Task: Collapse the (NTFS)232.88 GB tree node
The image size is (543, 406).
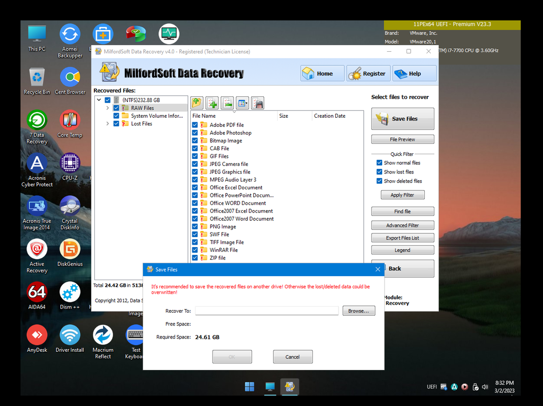Action: click(x=99, y=100)
